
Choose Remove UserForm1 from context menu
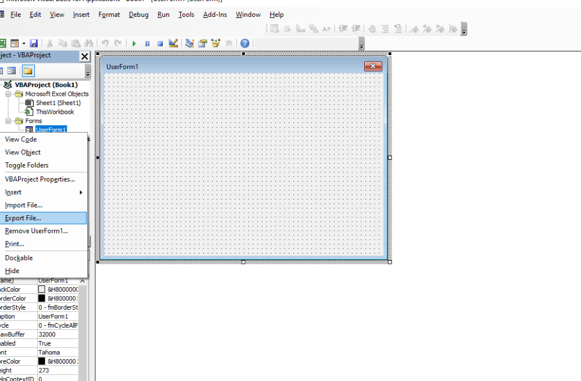tap(44, 231)
